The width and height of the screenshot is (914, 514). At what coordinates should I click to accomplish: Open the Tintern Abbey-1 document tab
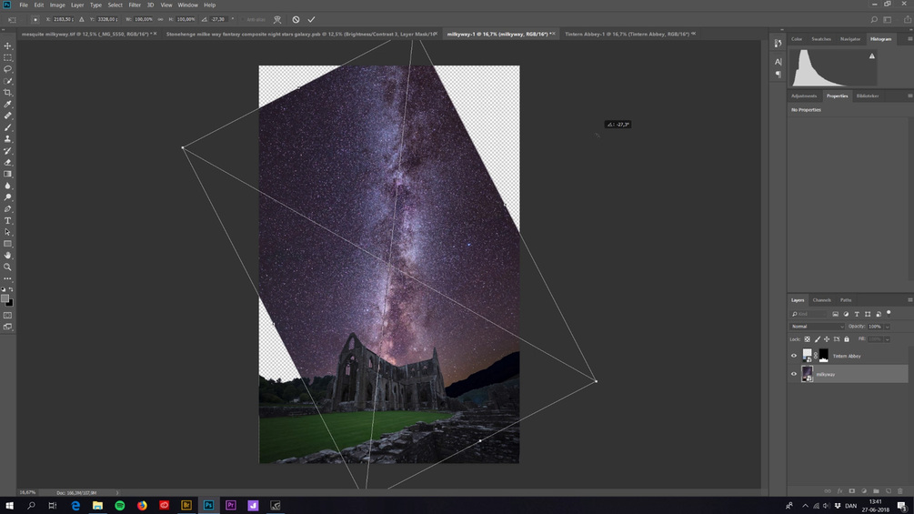pyautogui.click(x=627, y=34)
